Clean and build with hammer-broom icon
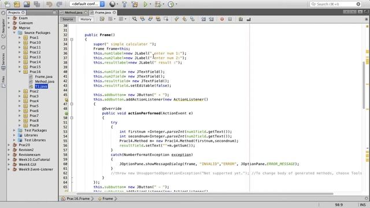The image size is (370, 208). pyautogui.click(x=135, y=4)
